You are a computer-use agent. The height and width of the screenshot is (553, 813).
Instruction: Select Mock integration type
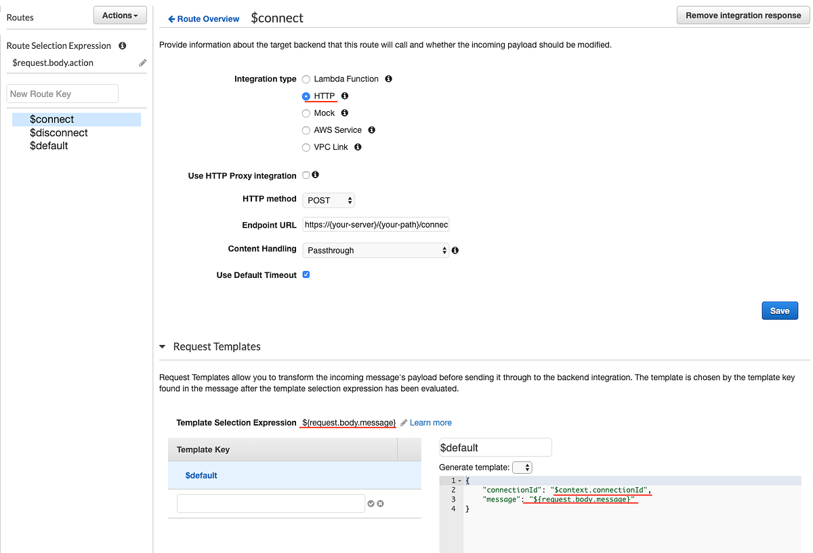pos(306,113)
